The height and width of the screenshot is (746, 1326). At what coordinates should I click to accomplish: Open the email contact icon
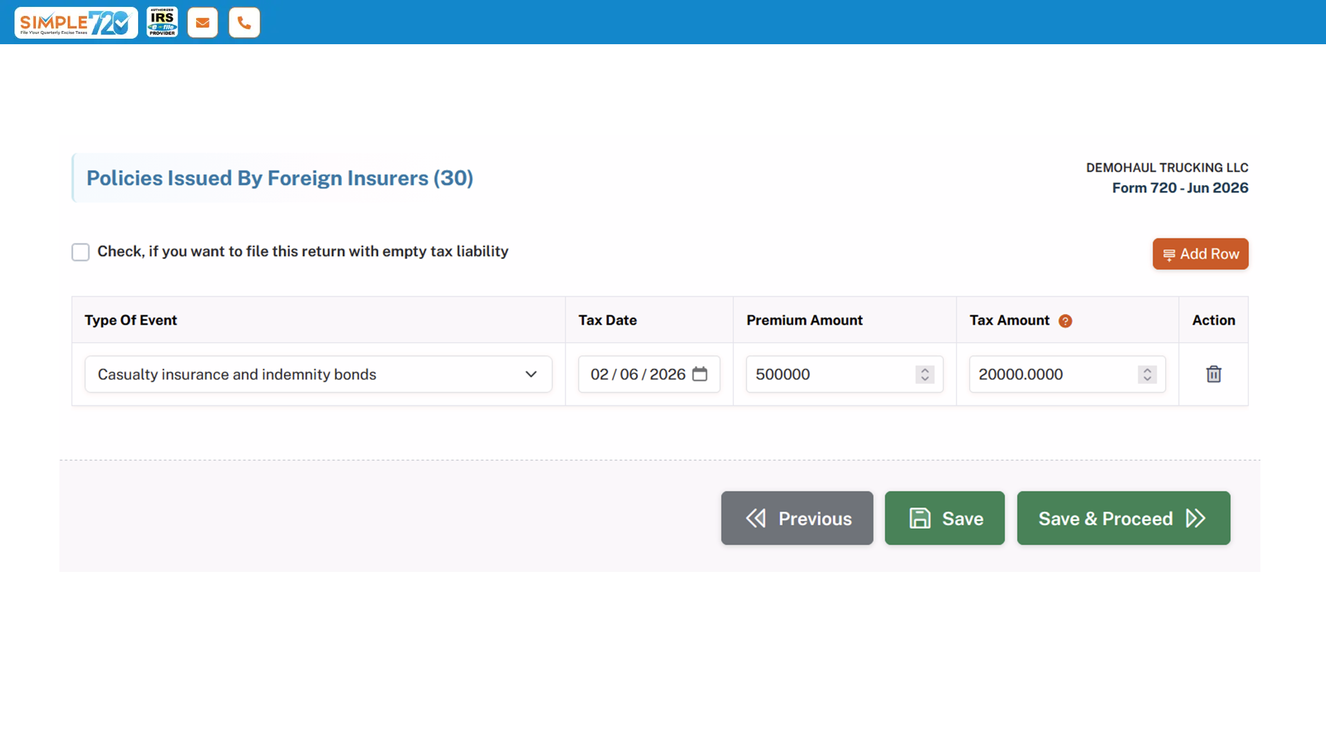pyautogui.click(x=202, y=23)
